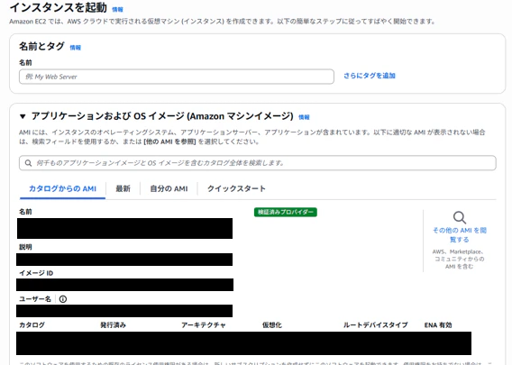Switch to the 自分の AMI tab
Screen dimensions: 512x365
169,188
